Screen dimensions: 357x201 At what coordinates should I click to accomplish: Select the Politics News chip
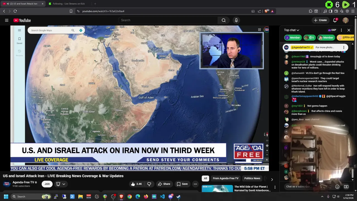252,178
